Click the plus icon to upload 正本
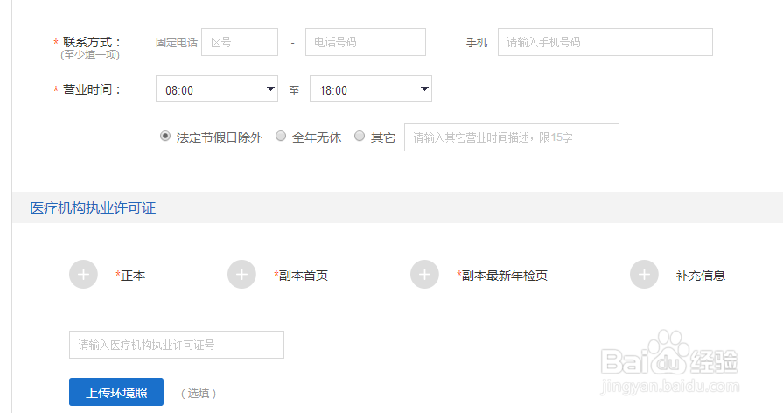Screen dimensions: 783x413 pyautogui.click(x=83, y=274)
